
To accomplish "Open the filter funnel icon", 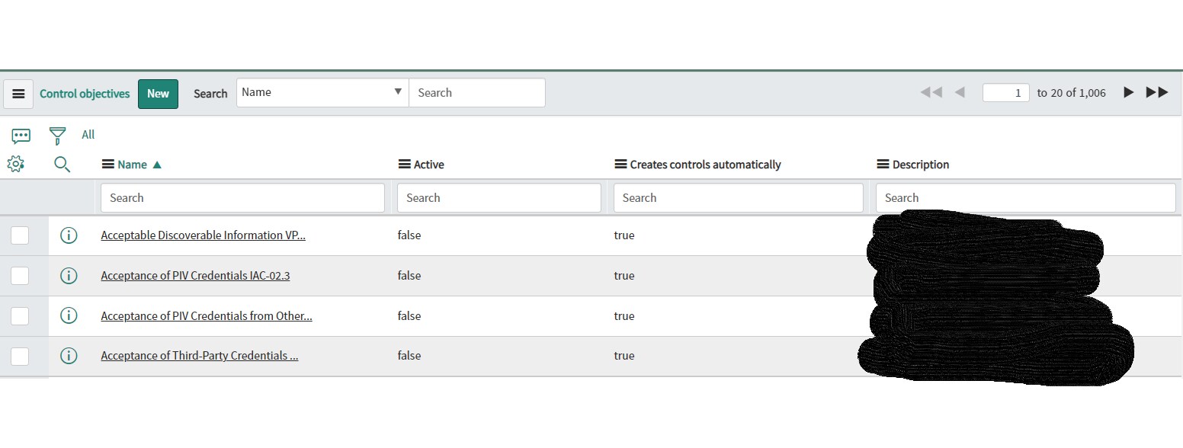I will (x=57, y=135).
